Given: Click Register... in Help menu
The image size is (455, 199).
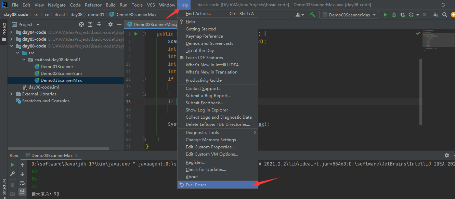Looking at the screenshot, I should 218,162.
